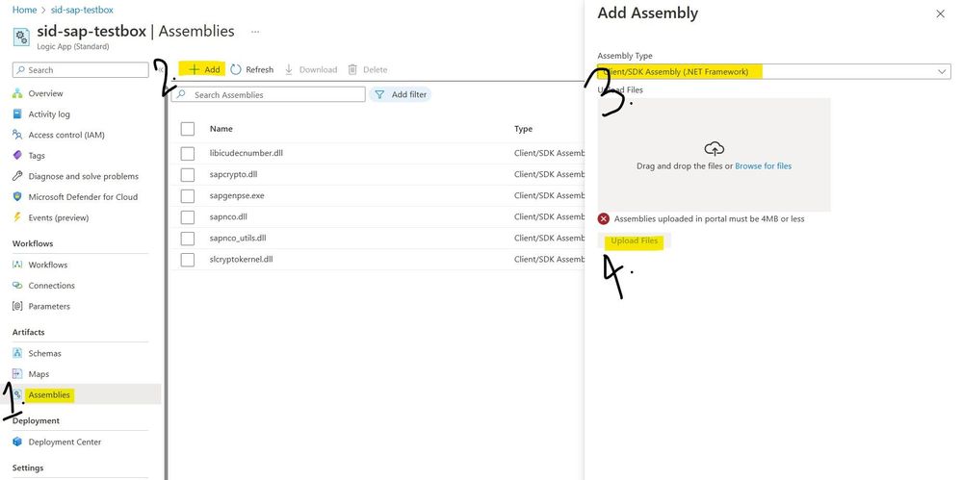Open Parameters in the sidebar

pyautogui.click(x=49, y=307)
